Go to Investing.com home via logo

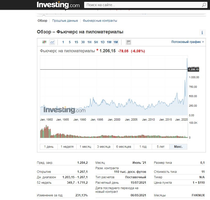58,5
